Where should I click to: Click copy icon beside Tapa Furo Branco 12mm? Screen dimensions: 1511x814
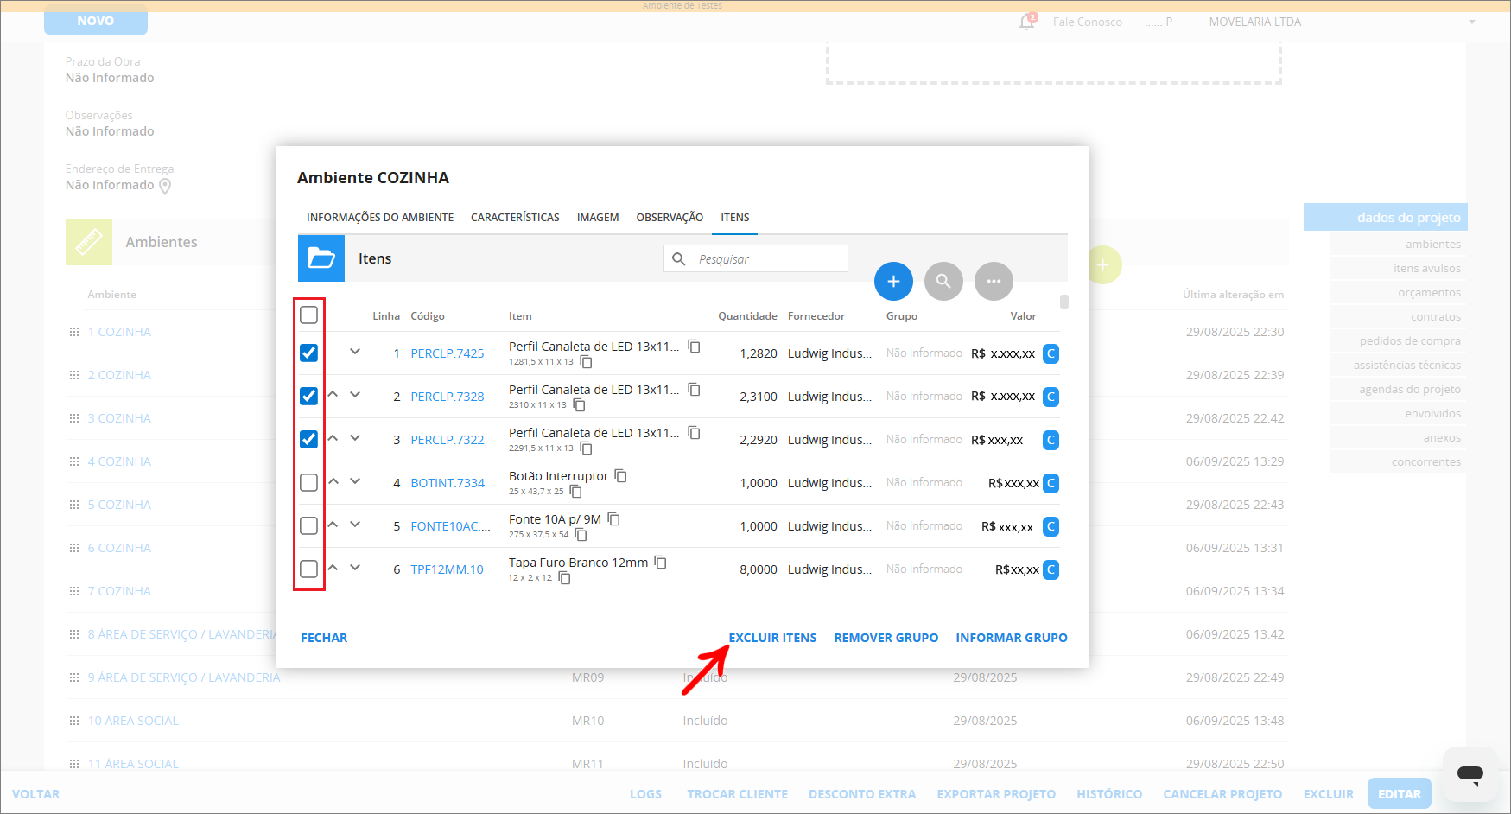pyautogui.click(x=660, y=563)
